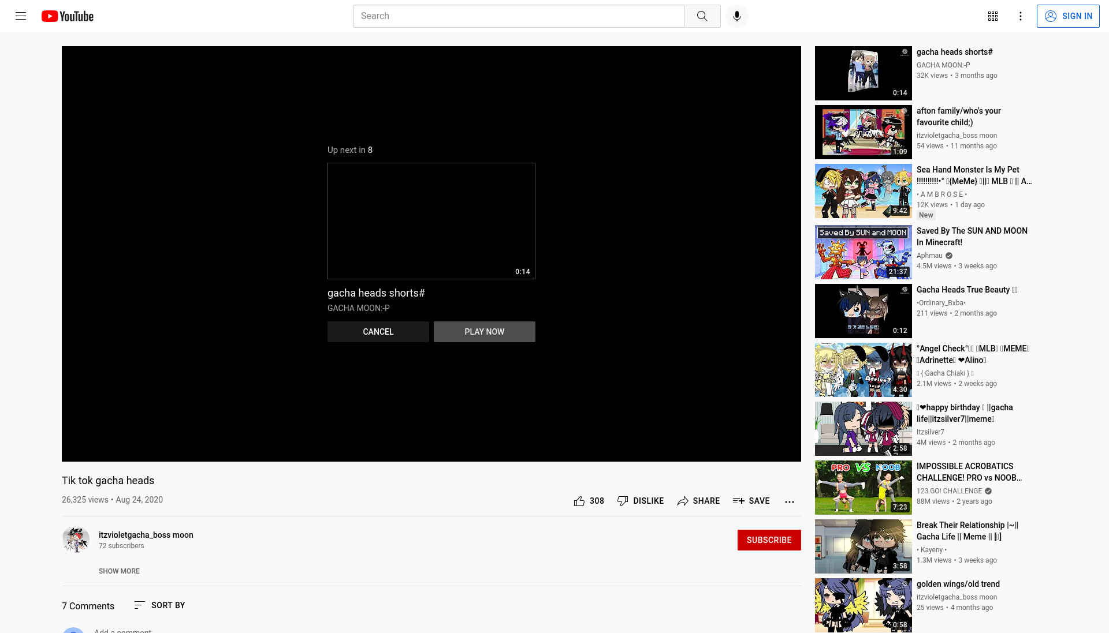Screen dimensions: 1109x633
Task: Open 'Angel Check' MLB meme thumbnail
Action: (x=863, y=370)
